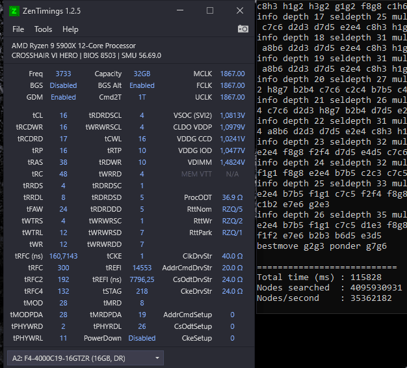The width and height of the screenshot is (407, 368).
Task: Maximize the ZenTimings window
Action: pos(210,10)
